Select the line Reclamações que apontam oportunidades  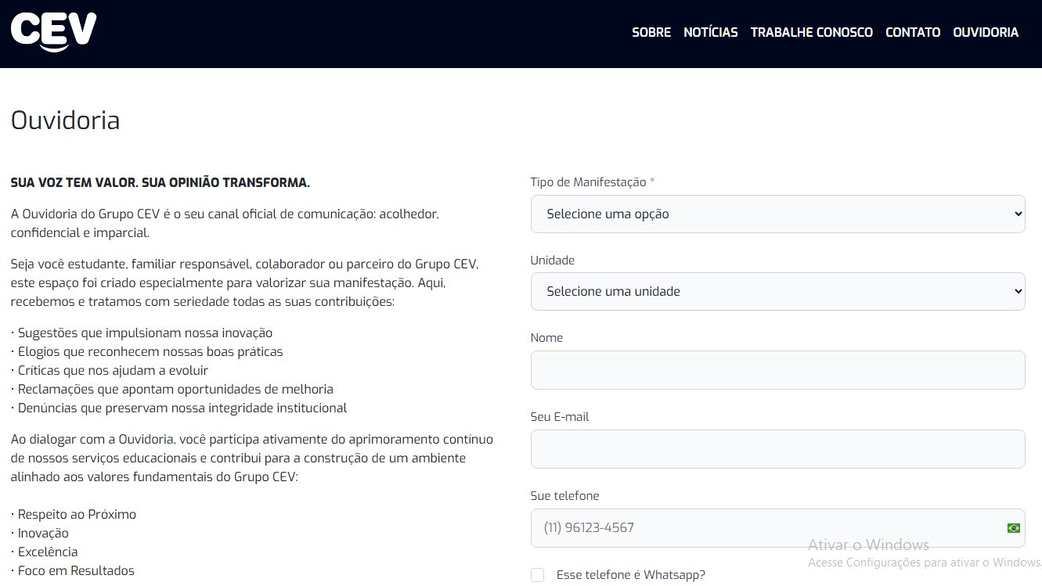(x=172, y=389)
